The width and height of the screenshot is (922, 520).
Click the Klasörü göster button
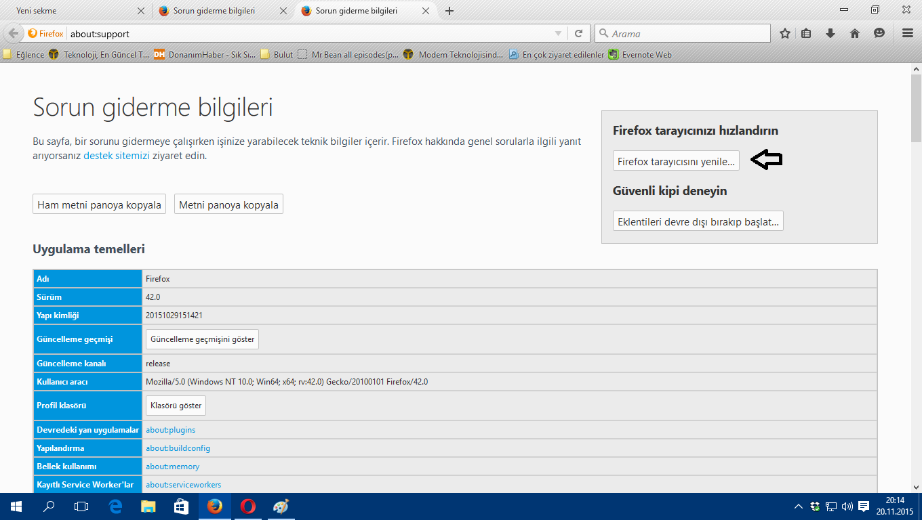pos(176,406)
